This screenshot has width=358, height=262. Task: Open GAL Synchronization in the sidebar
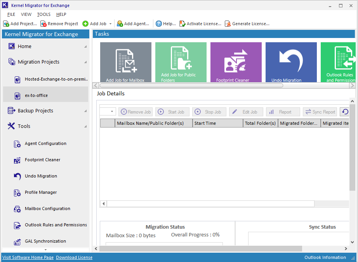[x=45, y=241]
